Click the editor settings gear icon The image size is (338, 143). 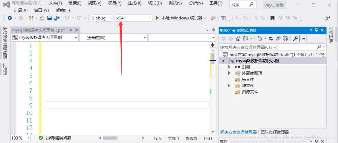pos(214,30)
